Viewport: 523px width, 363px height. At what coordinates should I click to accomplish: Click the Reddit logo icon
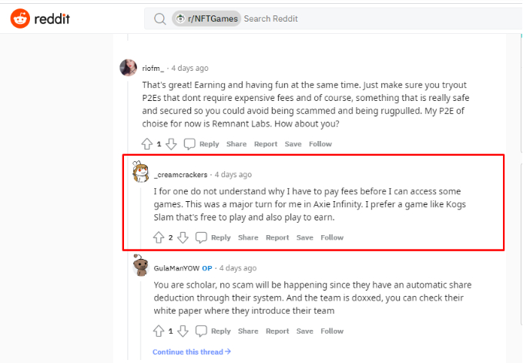[21, 18]
